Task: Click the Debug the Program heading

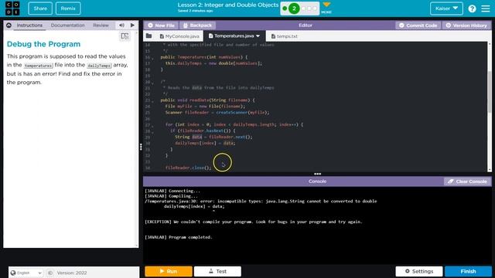Action: pos(43,44)
